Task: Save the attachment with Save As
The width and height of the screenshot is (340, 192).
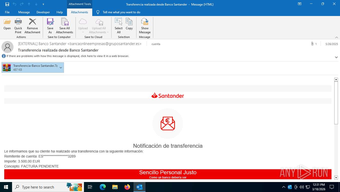Action: coord(50,26)
